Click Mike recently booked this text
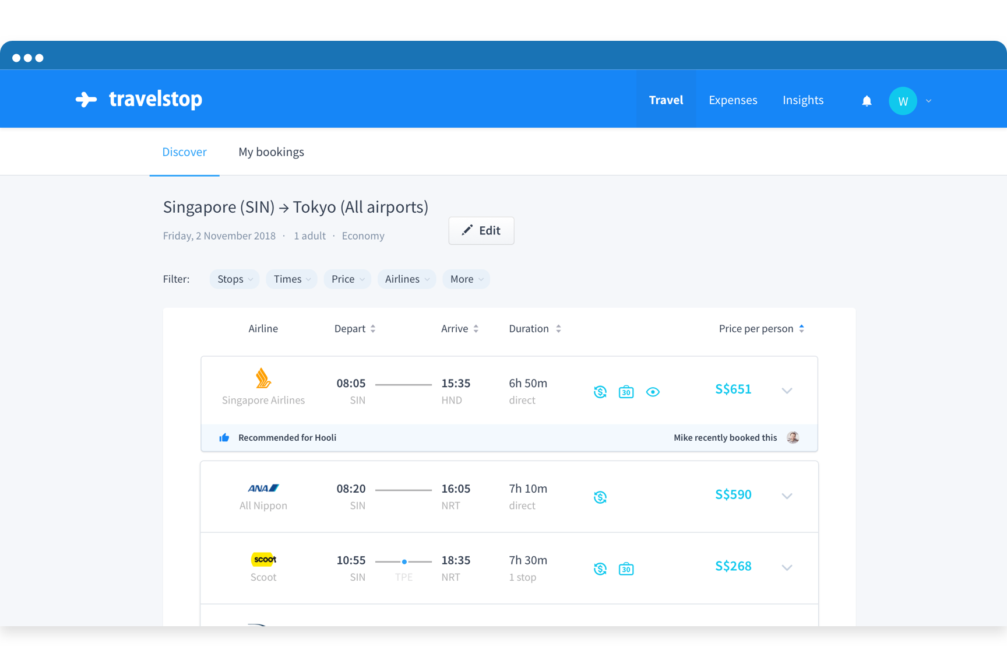The height and width of the screenshot is (667, 1007). pos(725,438)
